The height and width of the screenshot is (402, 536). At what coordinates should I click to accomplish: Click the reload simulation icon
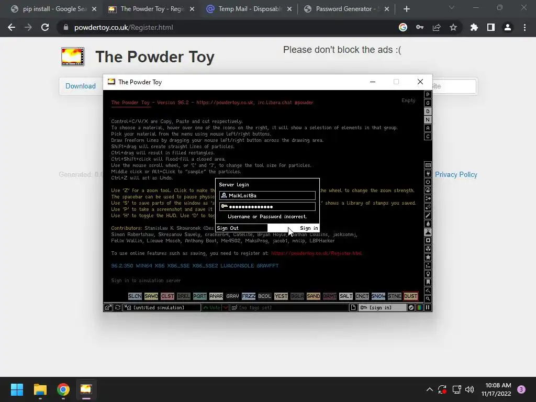pyautogui.click(x=118, y=308)
